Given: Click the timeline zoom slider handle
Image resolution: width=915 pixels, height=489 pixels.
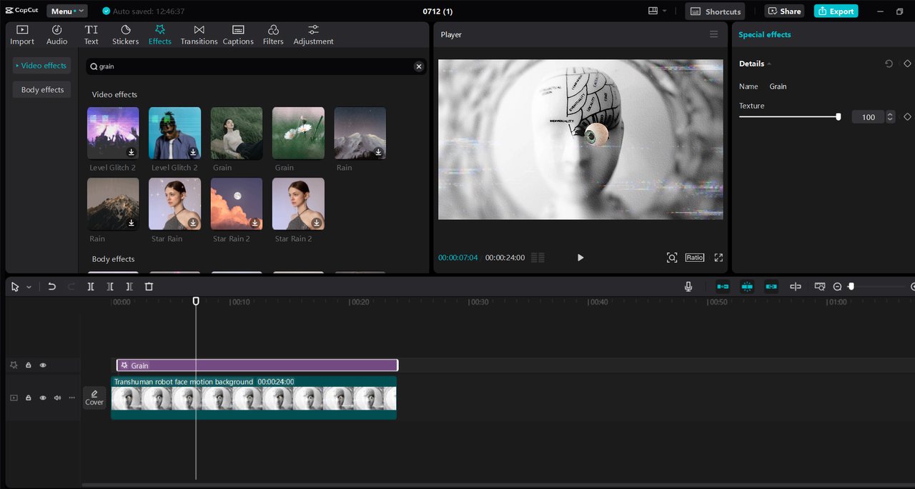Looking at the screenshot, I should (x=851, y=286).
